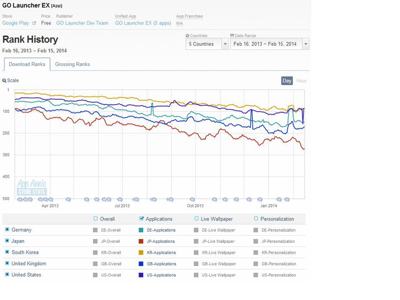The height and width of the screenshot is (300, 400).
Task: Open the date range dropdown arrow
Action: click(x=306, y=44)
